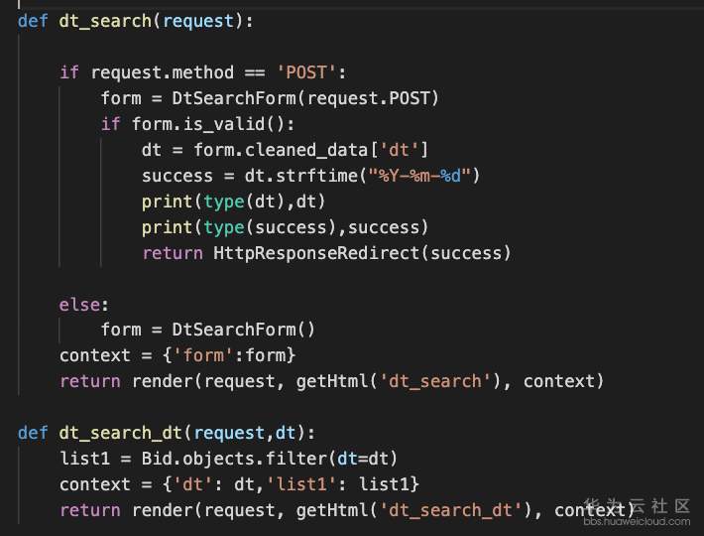
Task: Click the bbs.huaweicloud.com watermark
Action: pos(635,519)
